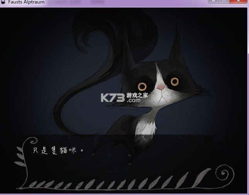The width and height of the screenshot is (249, 195).
Task: Minimize the Fausts Alptraum window
Action: point(213,2)
